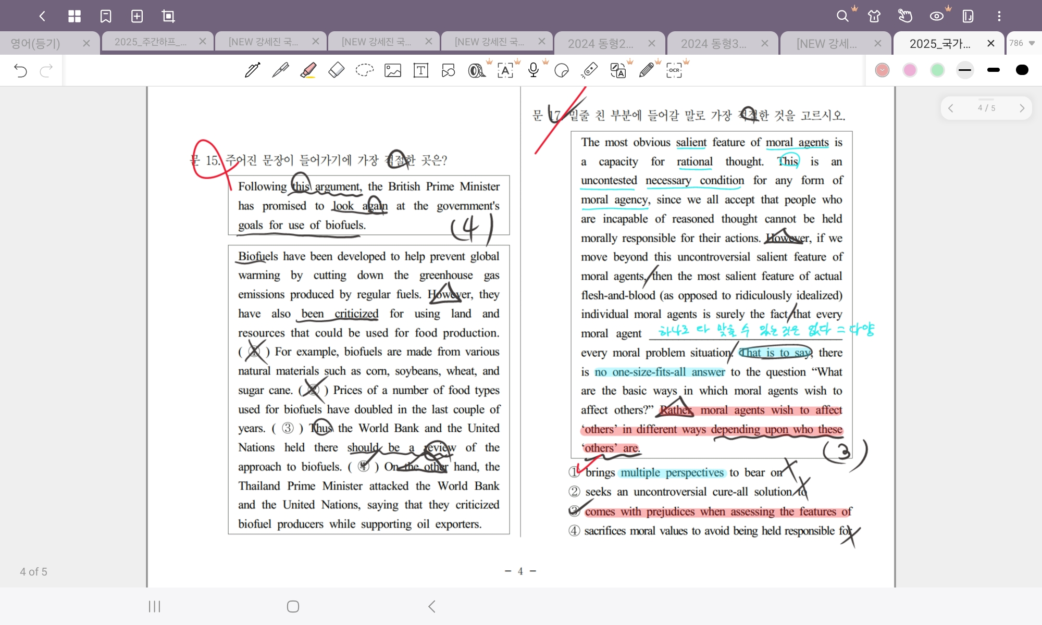Close the 영어(듣기) tab
The height and width of the screenshot is (625, 1042).
coord(86,43)
